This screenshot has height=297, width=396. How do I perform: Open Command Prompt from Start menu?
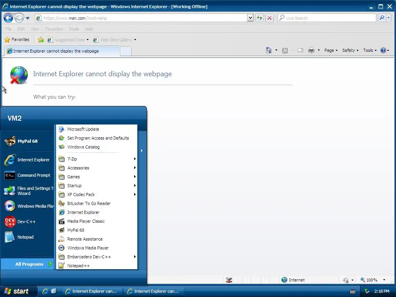point(28,175)
